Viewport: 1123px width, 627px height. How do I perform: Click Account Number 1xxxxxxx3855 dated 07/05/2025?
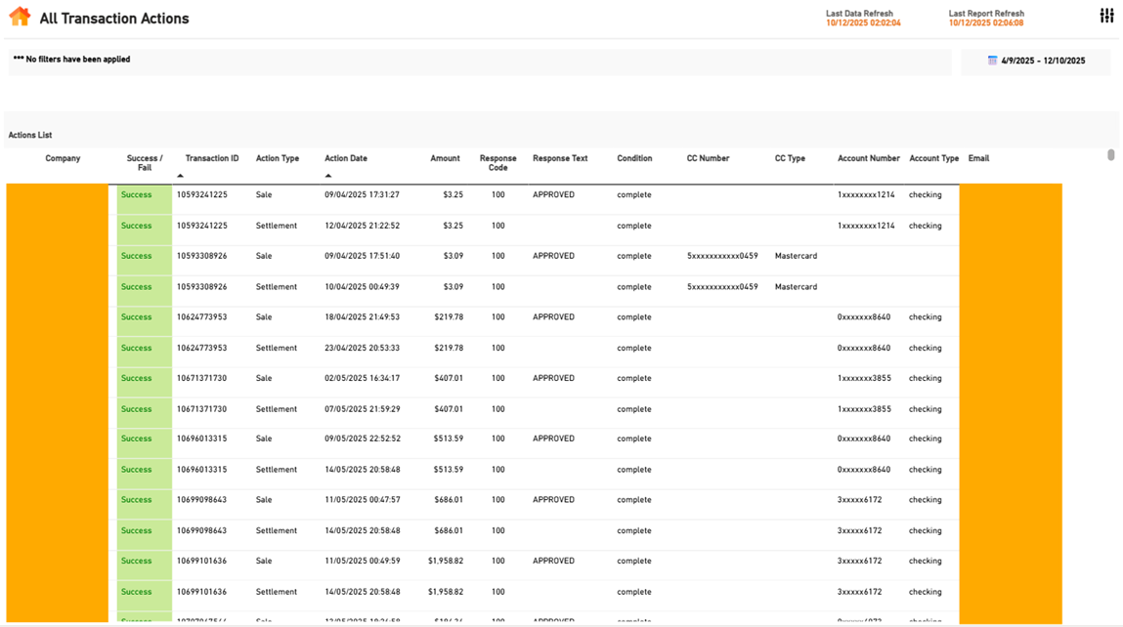[864, 409]
